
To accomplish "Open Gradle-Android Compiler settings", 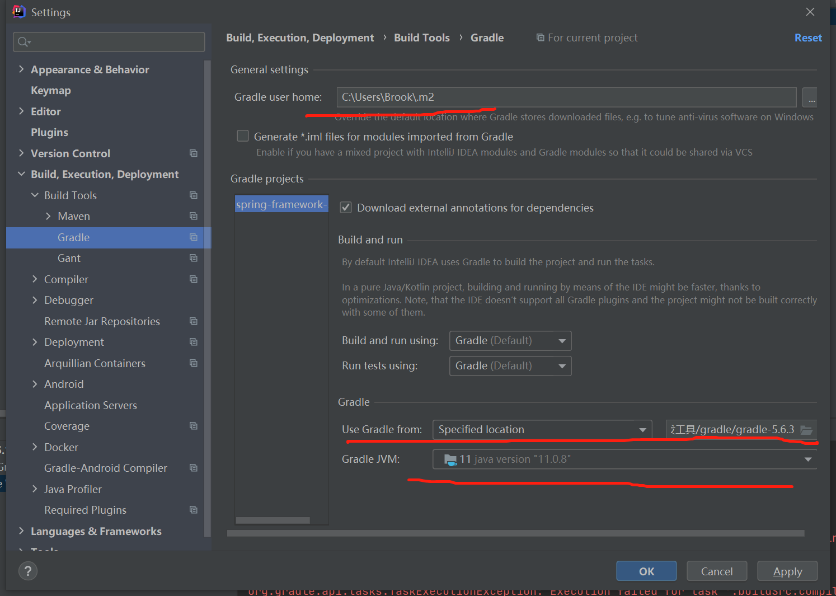I will point(106,468).
